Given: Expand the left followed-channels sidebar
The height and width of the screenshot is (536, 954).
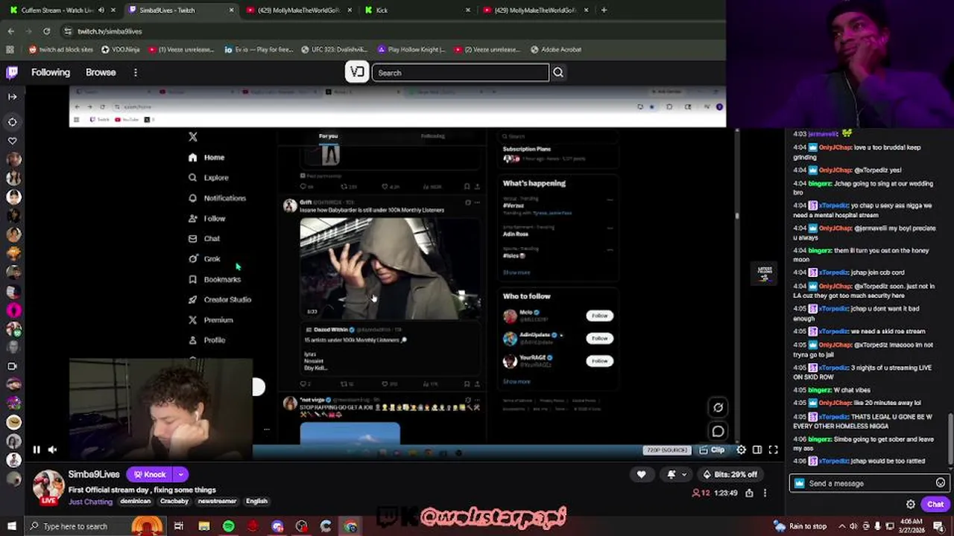Looking at the screenshot, I should [13, 96].
